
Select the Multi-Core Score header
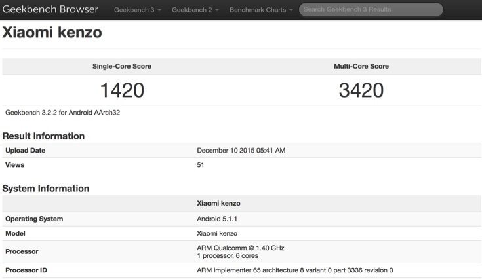pos(361,66)
